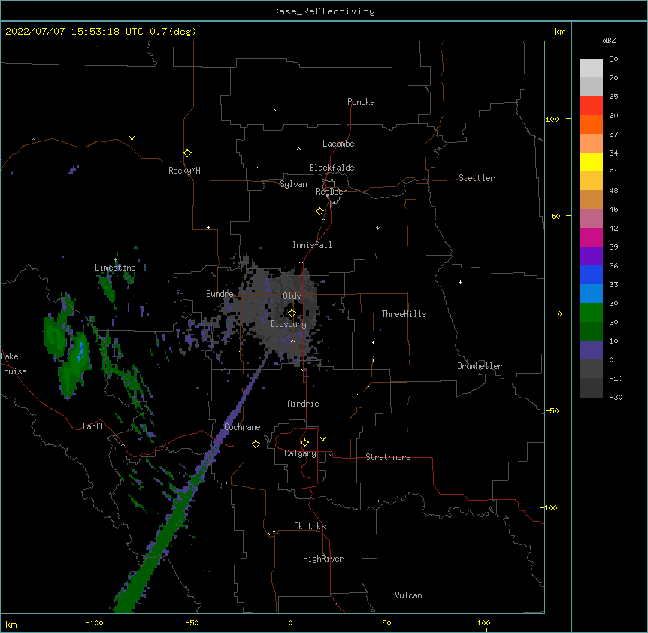Viewport: 648px width, 633px height.
Task: Click the Innisfail label
Action: tap(312, 245)
